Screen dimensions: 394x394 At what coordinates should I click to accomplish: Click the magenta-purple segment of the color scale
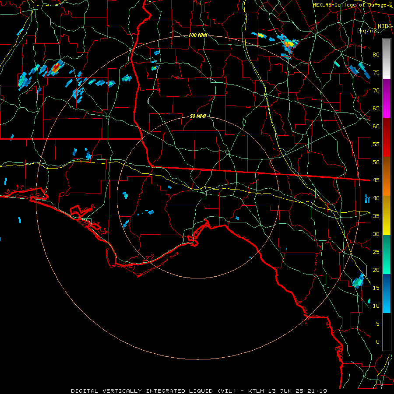pos(387,98)
